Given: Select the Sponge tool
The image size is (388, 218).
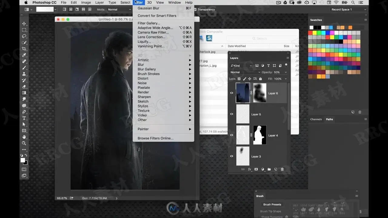Looking at the screenshot, I should click(24, 106).
